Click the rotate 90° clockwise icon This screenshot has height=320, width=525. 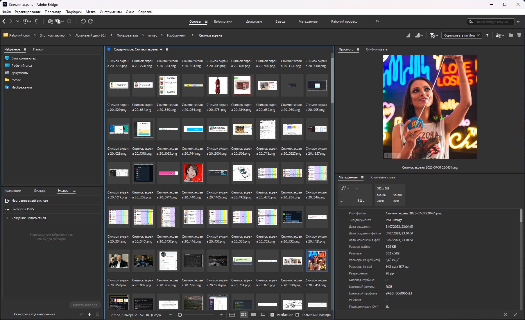(x=91, y=21)
